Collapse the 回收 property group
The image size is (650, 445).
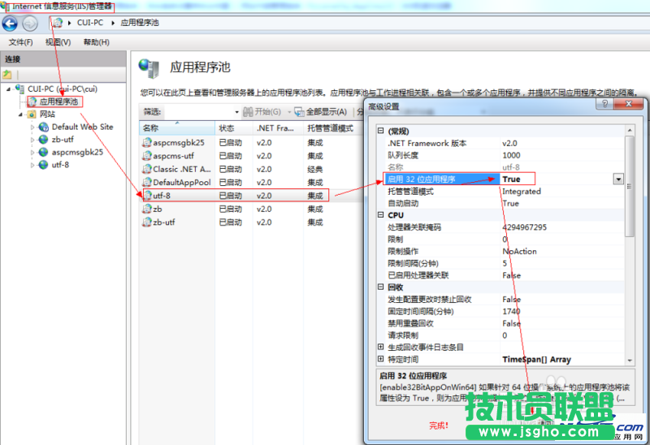pyautogui.click(x=380, y=287)
